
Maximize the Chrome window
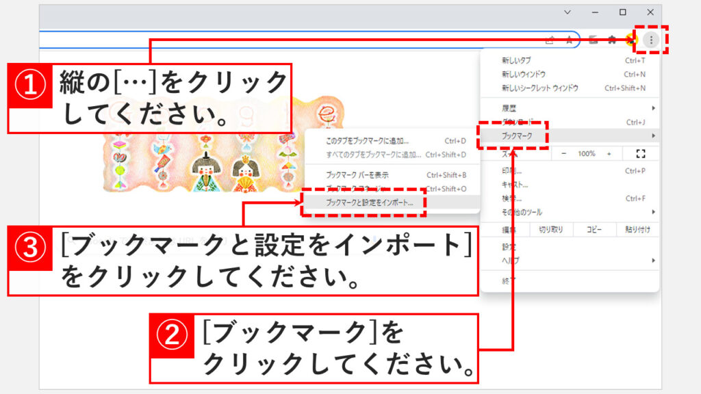click(x=623, y=12)
